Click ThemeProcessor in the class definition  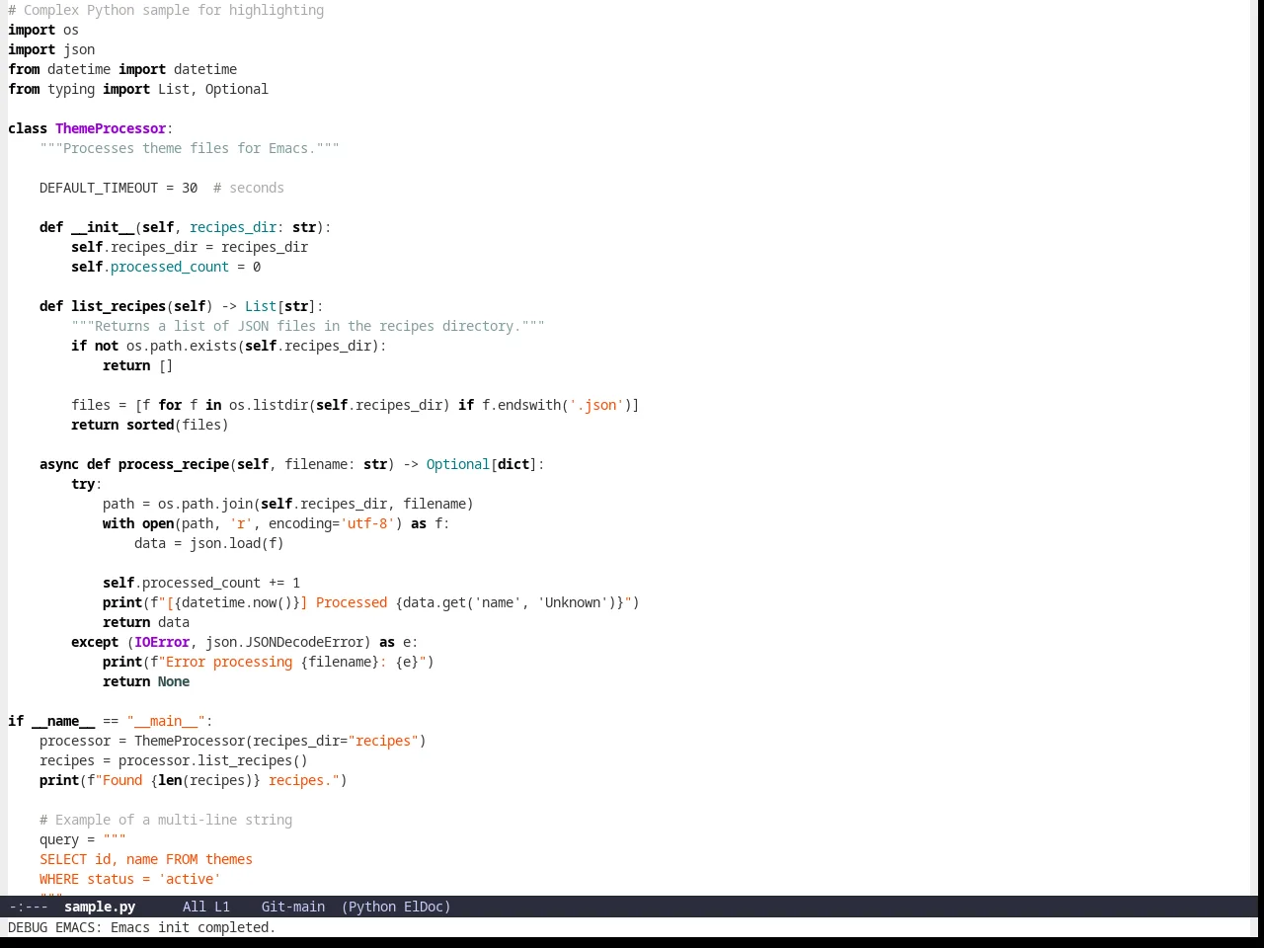click(111, 128)
